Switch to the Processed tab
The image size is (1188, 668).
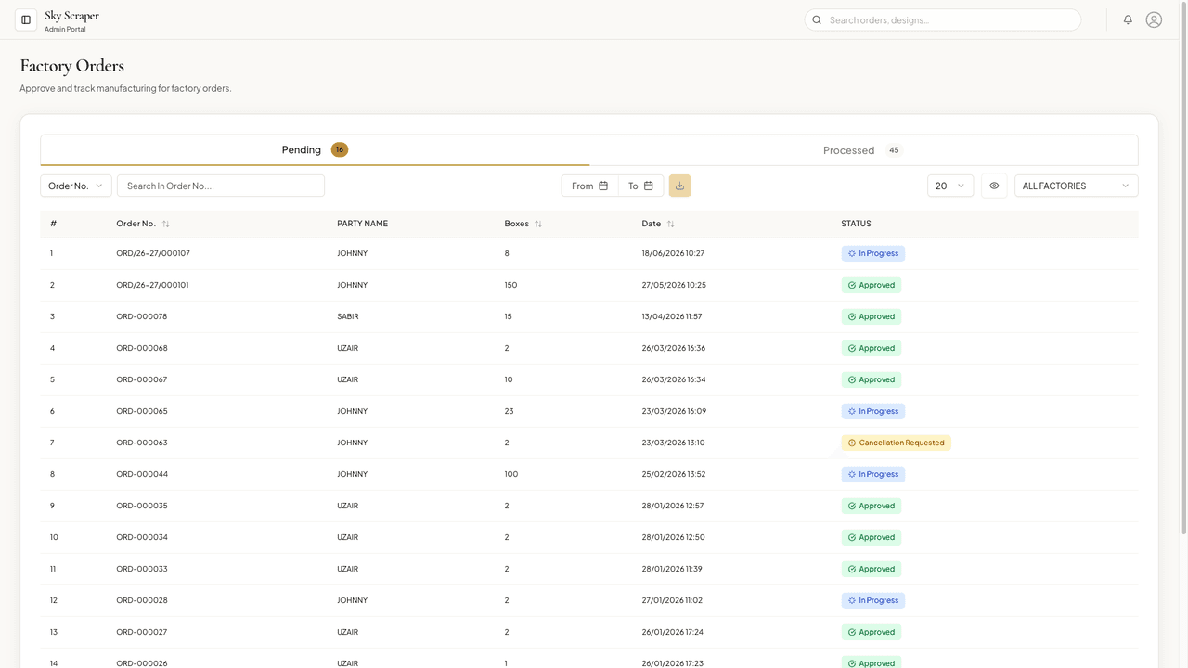(863, 150)
